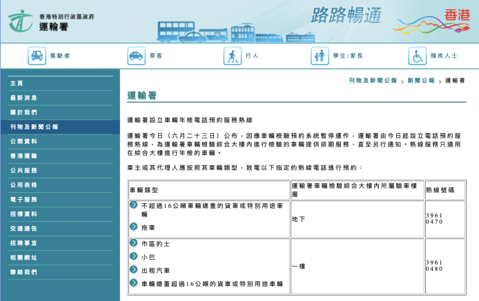
Task: Click the car icon for 駕駛者
Action: [37, 56]
